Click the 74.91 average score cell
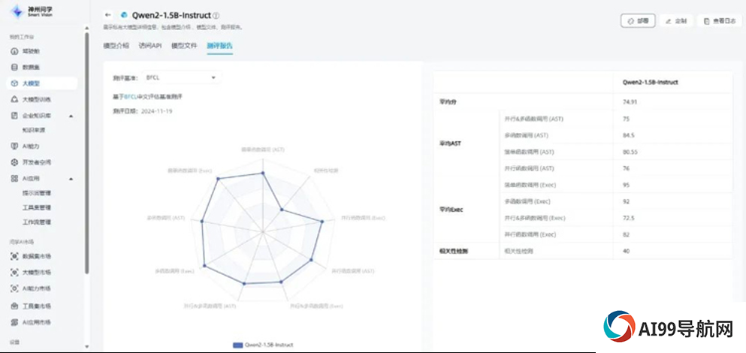Screen dimensions: 746x353 point(673,102)
